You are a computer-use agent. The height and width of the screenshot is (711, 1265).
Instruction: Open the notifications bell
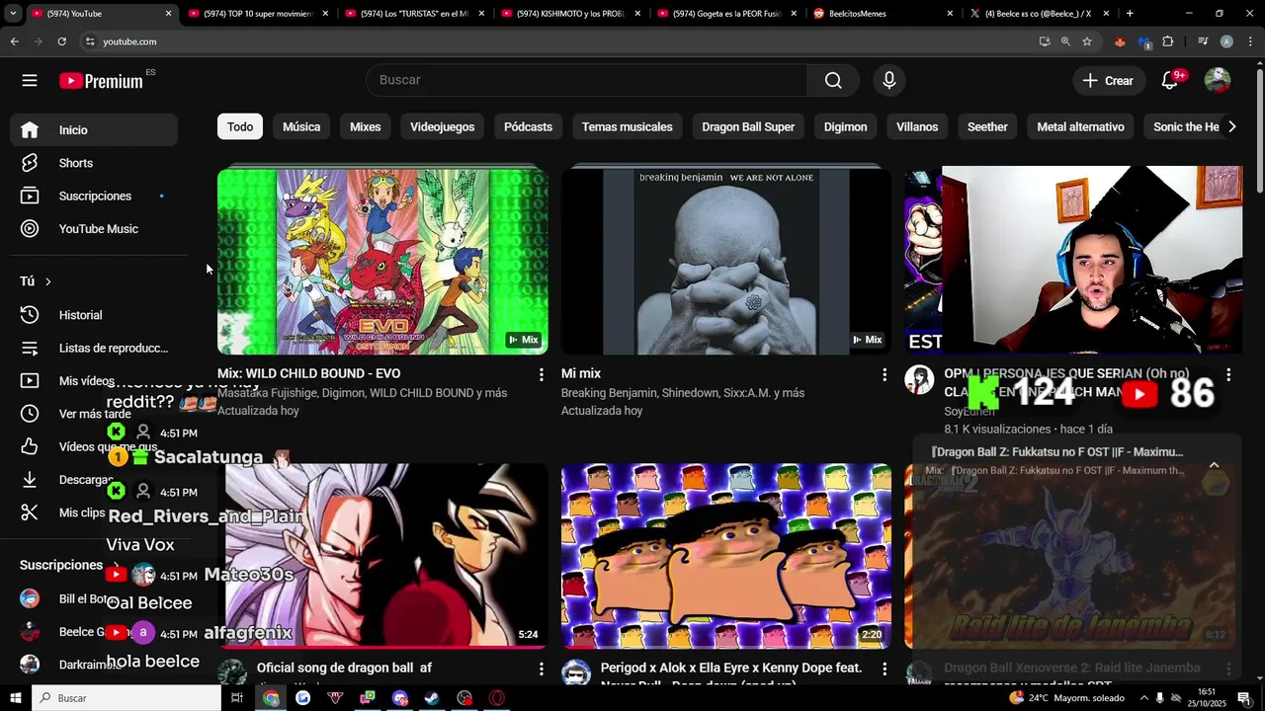tap(1170, 81)
